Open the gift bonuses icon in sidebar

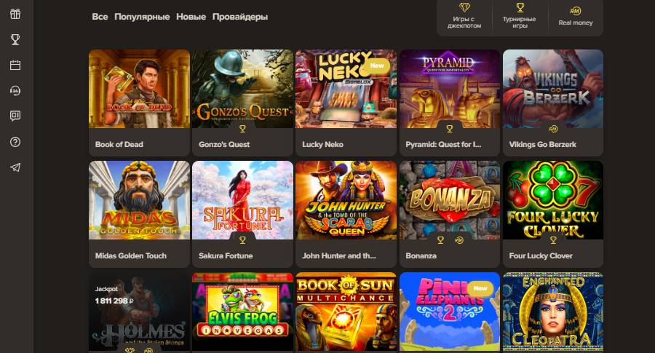pos(15,14)
